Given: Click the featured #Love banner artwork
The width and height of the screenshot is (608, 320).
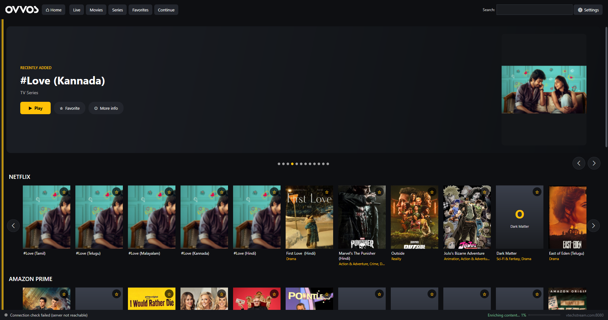Looking at the screenshot, I should 544,89.
